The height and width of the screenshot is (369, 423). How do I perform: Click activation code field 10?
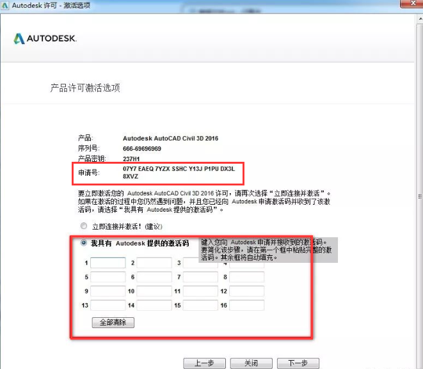click(154, 291)
